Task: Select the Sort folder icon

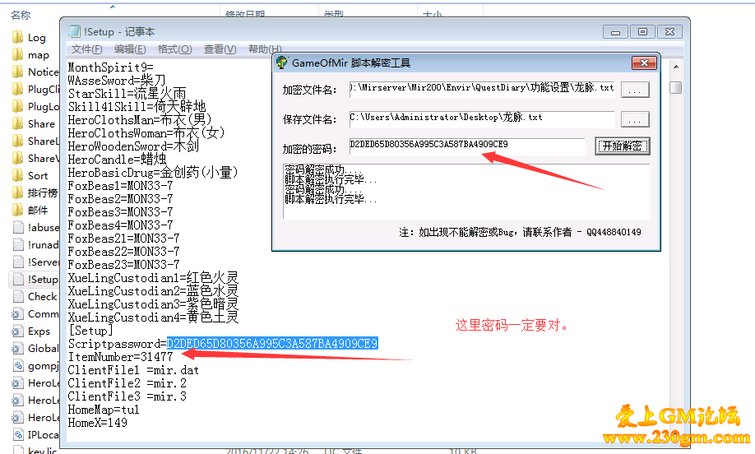Action: tap(18, 175)
